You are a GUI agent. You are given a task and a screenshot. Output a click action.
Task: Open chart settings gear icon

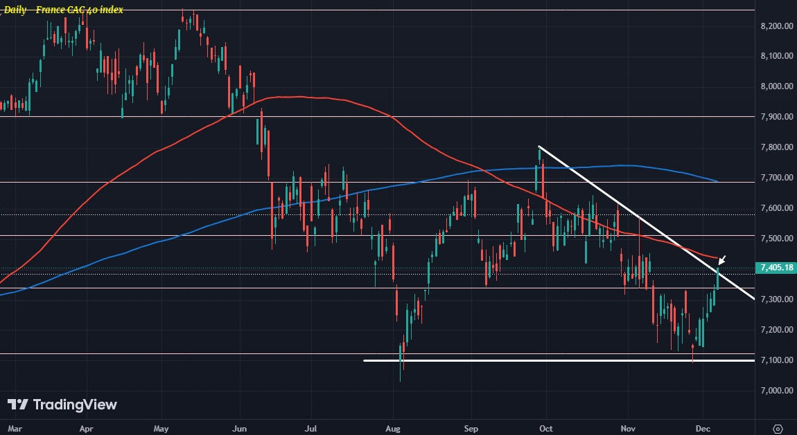click(x=777, y=428)
